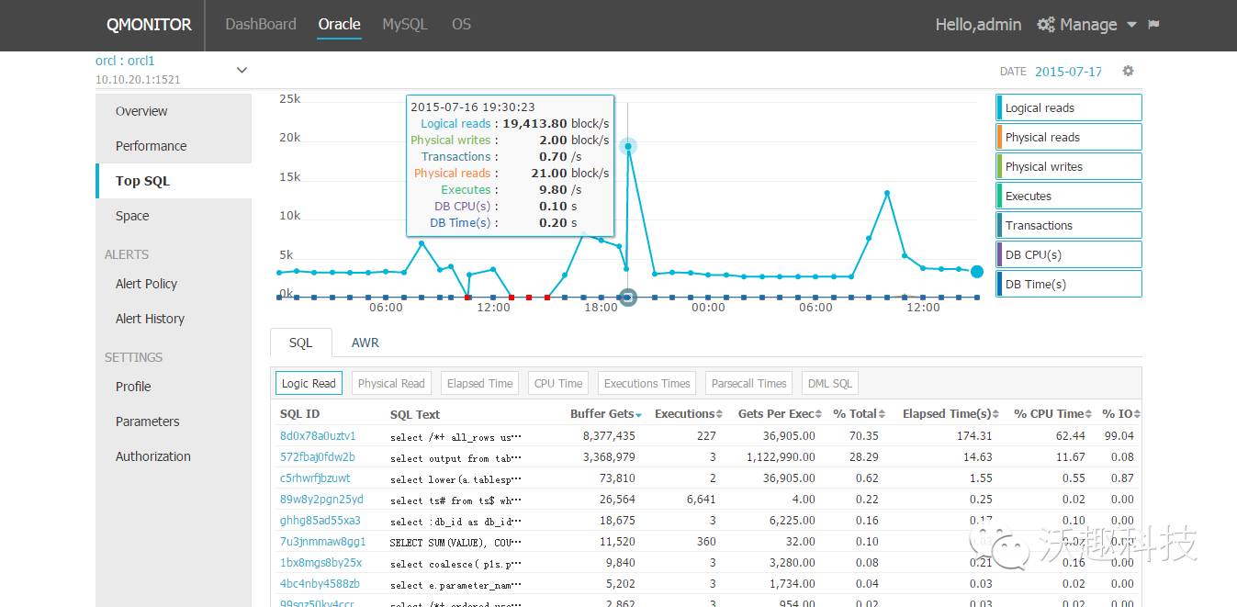Open the MySQL nav item
The width and height of the screenshot is (1237, 607).
click(x=405, y=24)
